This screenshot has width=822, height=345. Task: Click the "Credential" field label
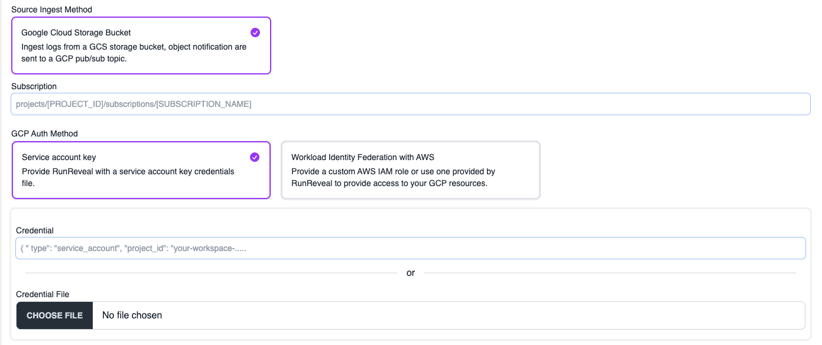pos(35,230)
